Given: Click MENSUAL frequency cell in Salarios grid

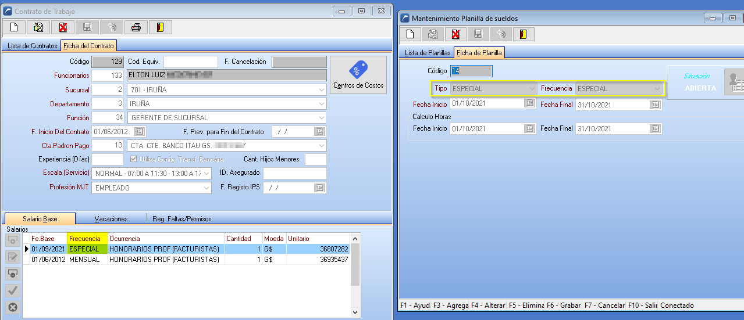Looking at the screenshot, I should (x=87, y=260).
